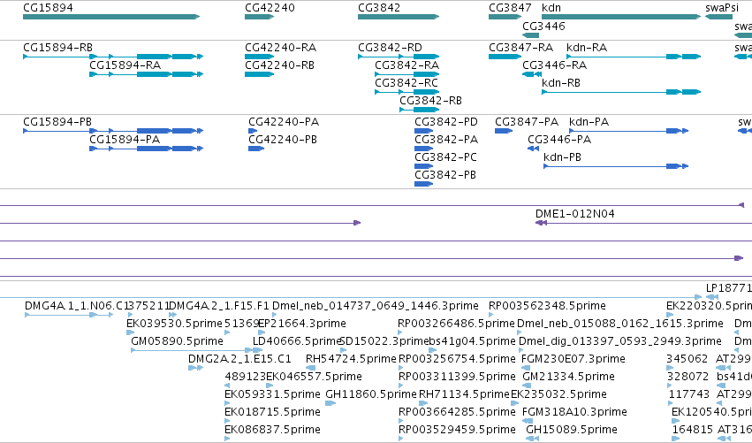Click EST label RP003562348.5prime

click(x=547, y=306)
